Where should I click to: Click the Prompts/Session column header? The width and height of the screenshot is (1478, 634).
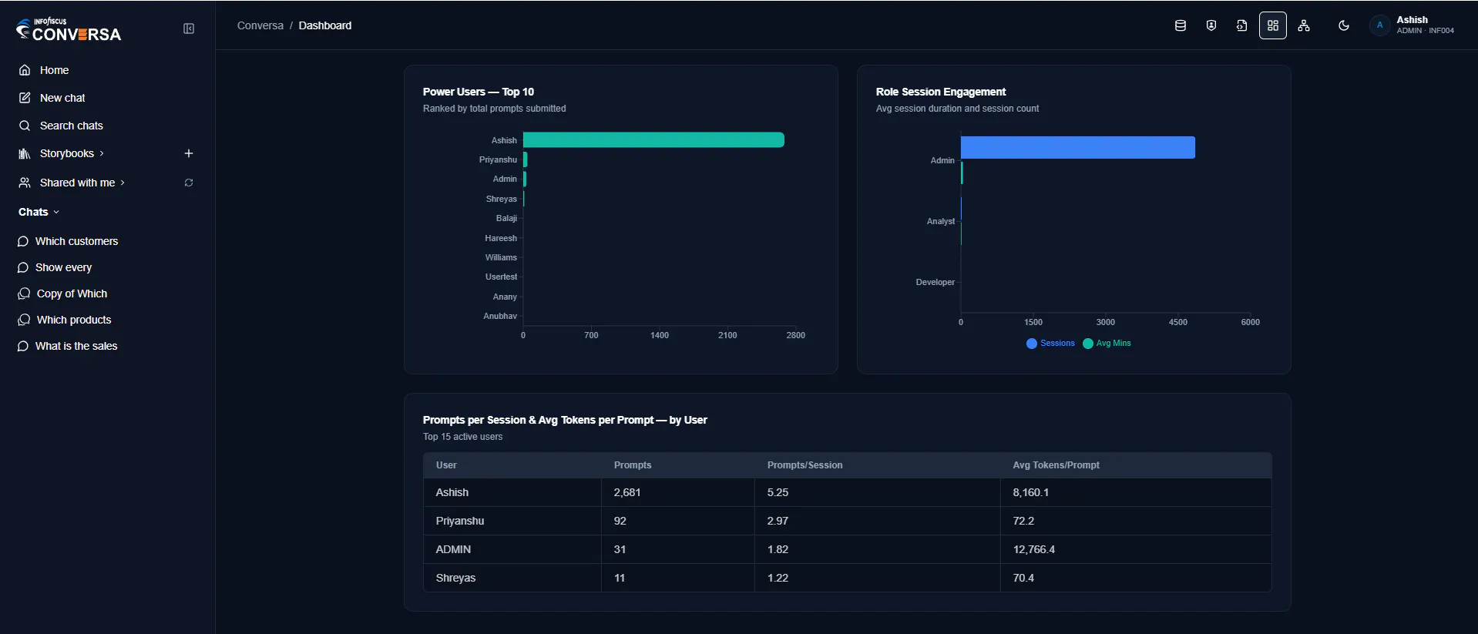pyautogui.click(x=805, y=465)
